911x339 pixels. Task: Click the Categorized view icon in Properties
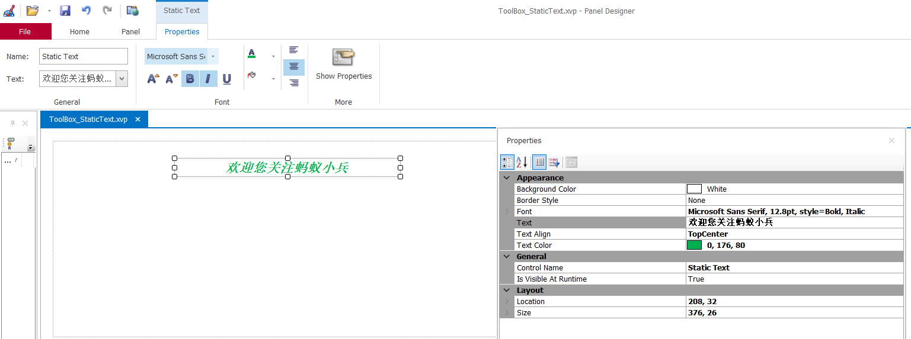(x=507, y=162)
